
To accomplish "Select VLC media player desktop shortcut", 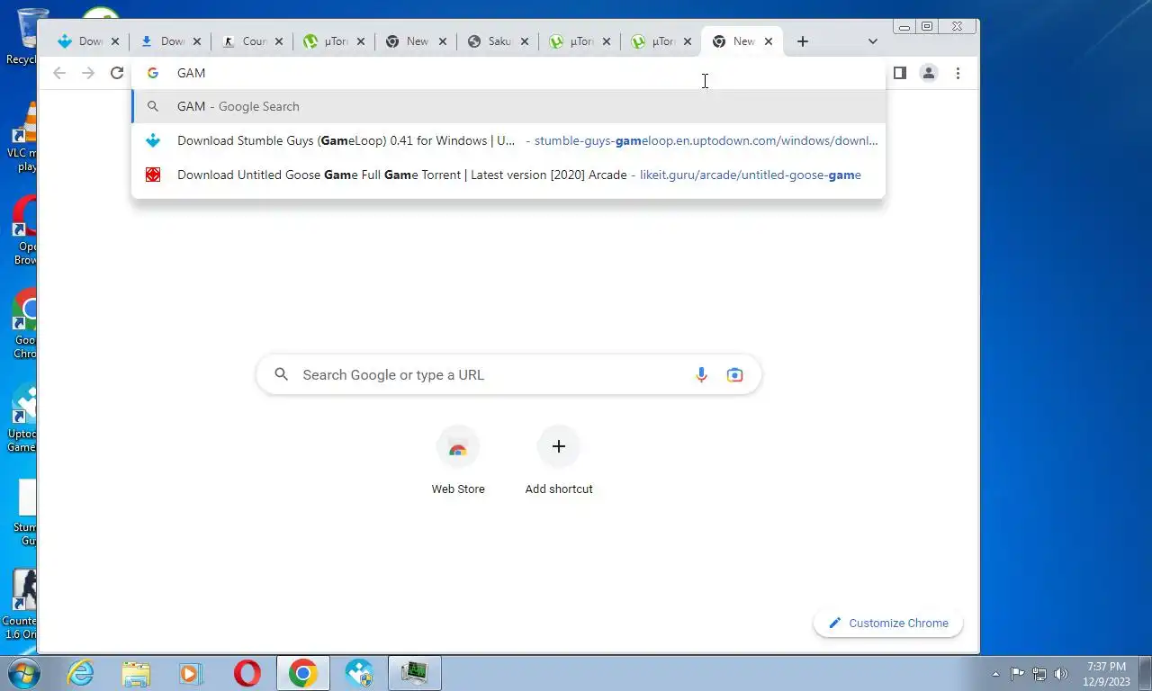I will pos(22,137).
